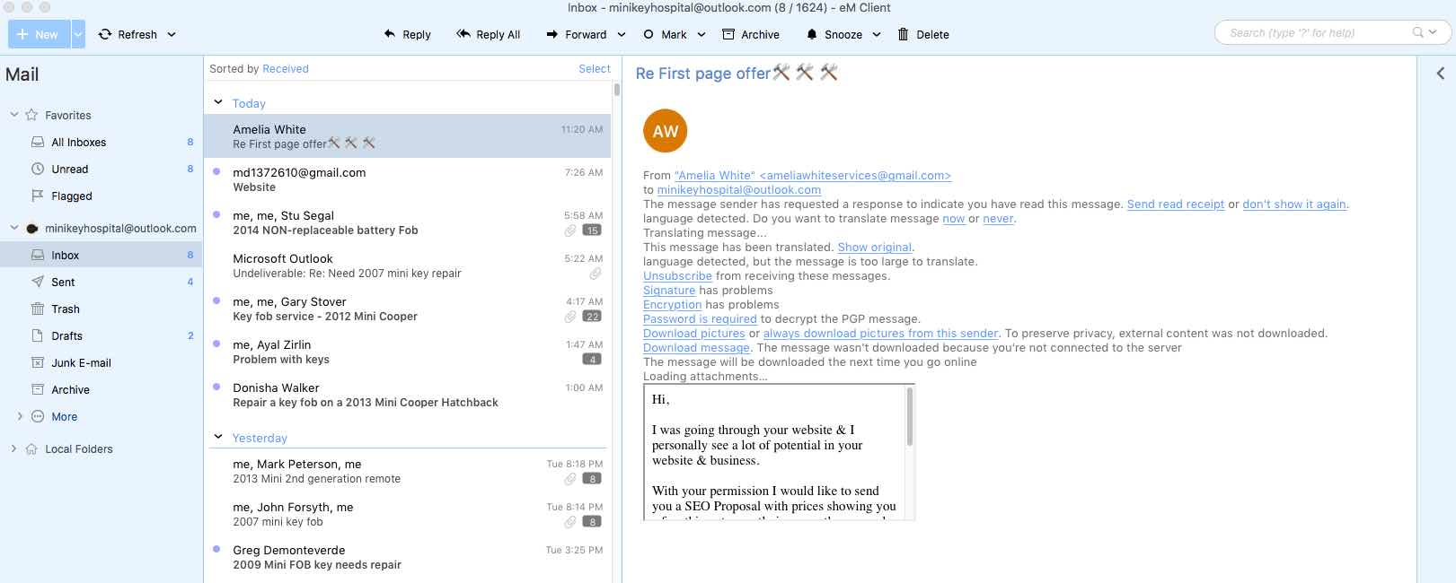1456x583 pixels.
Task: Expand the right sidebar chevron
Action: pos(1440,74)
